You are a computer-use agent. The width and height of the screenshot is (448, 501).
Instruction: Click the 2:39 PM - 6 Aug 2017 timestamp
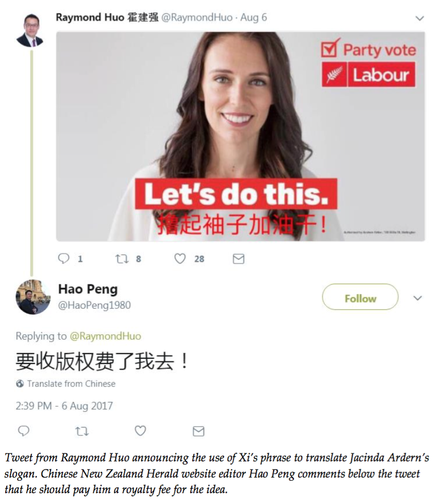(64, 406)
